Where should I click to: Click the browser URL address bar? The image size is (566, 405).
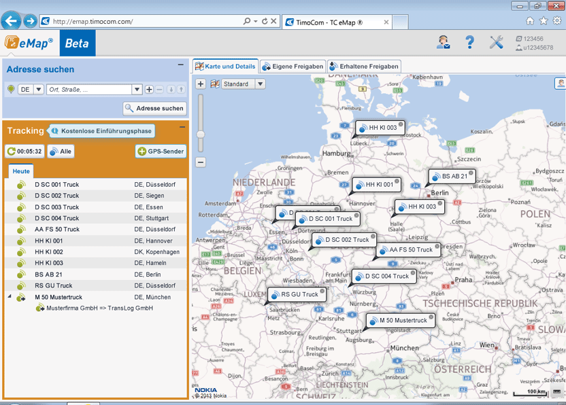click(x=144, y=22)
